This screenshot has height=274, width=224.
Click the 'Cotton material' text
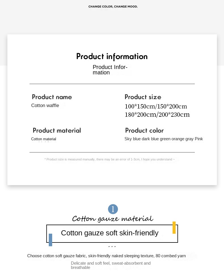44,139
